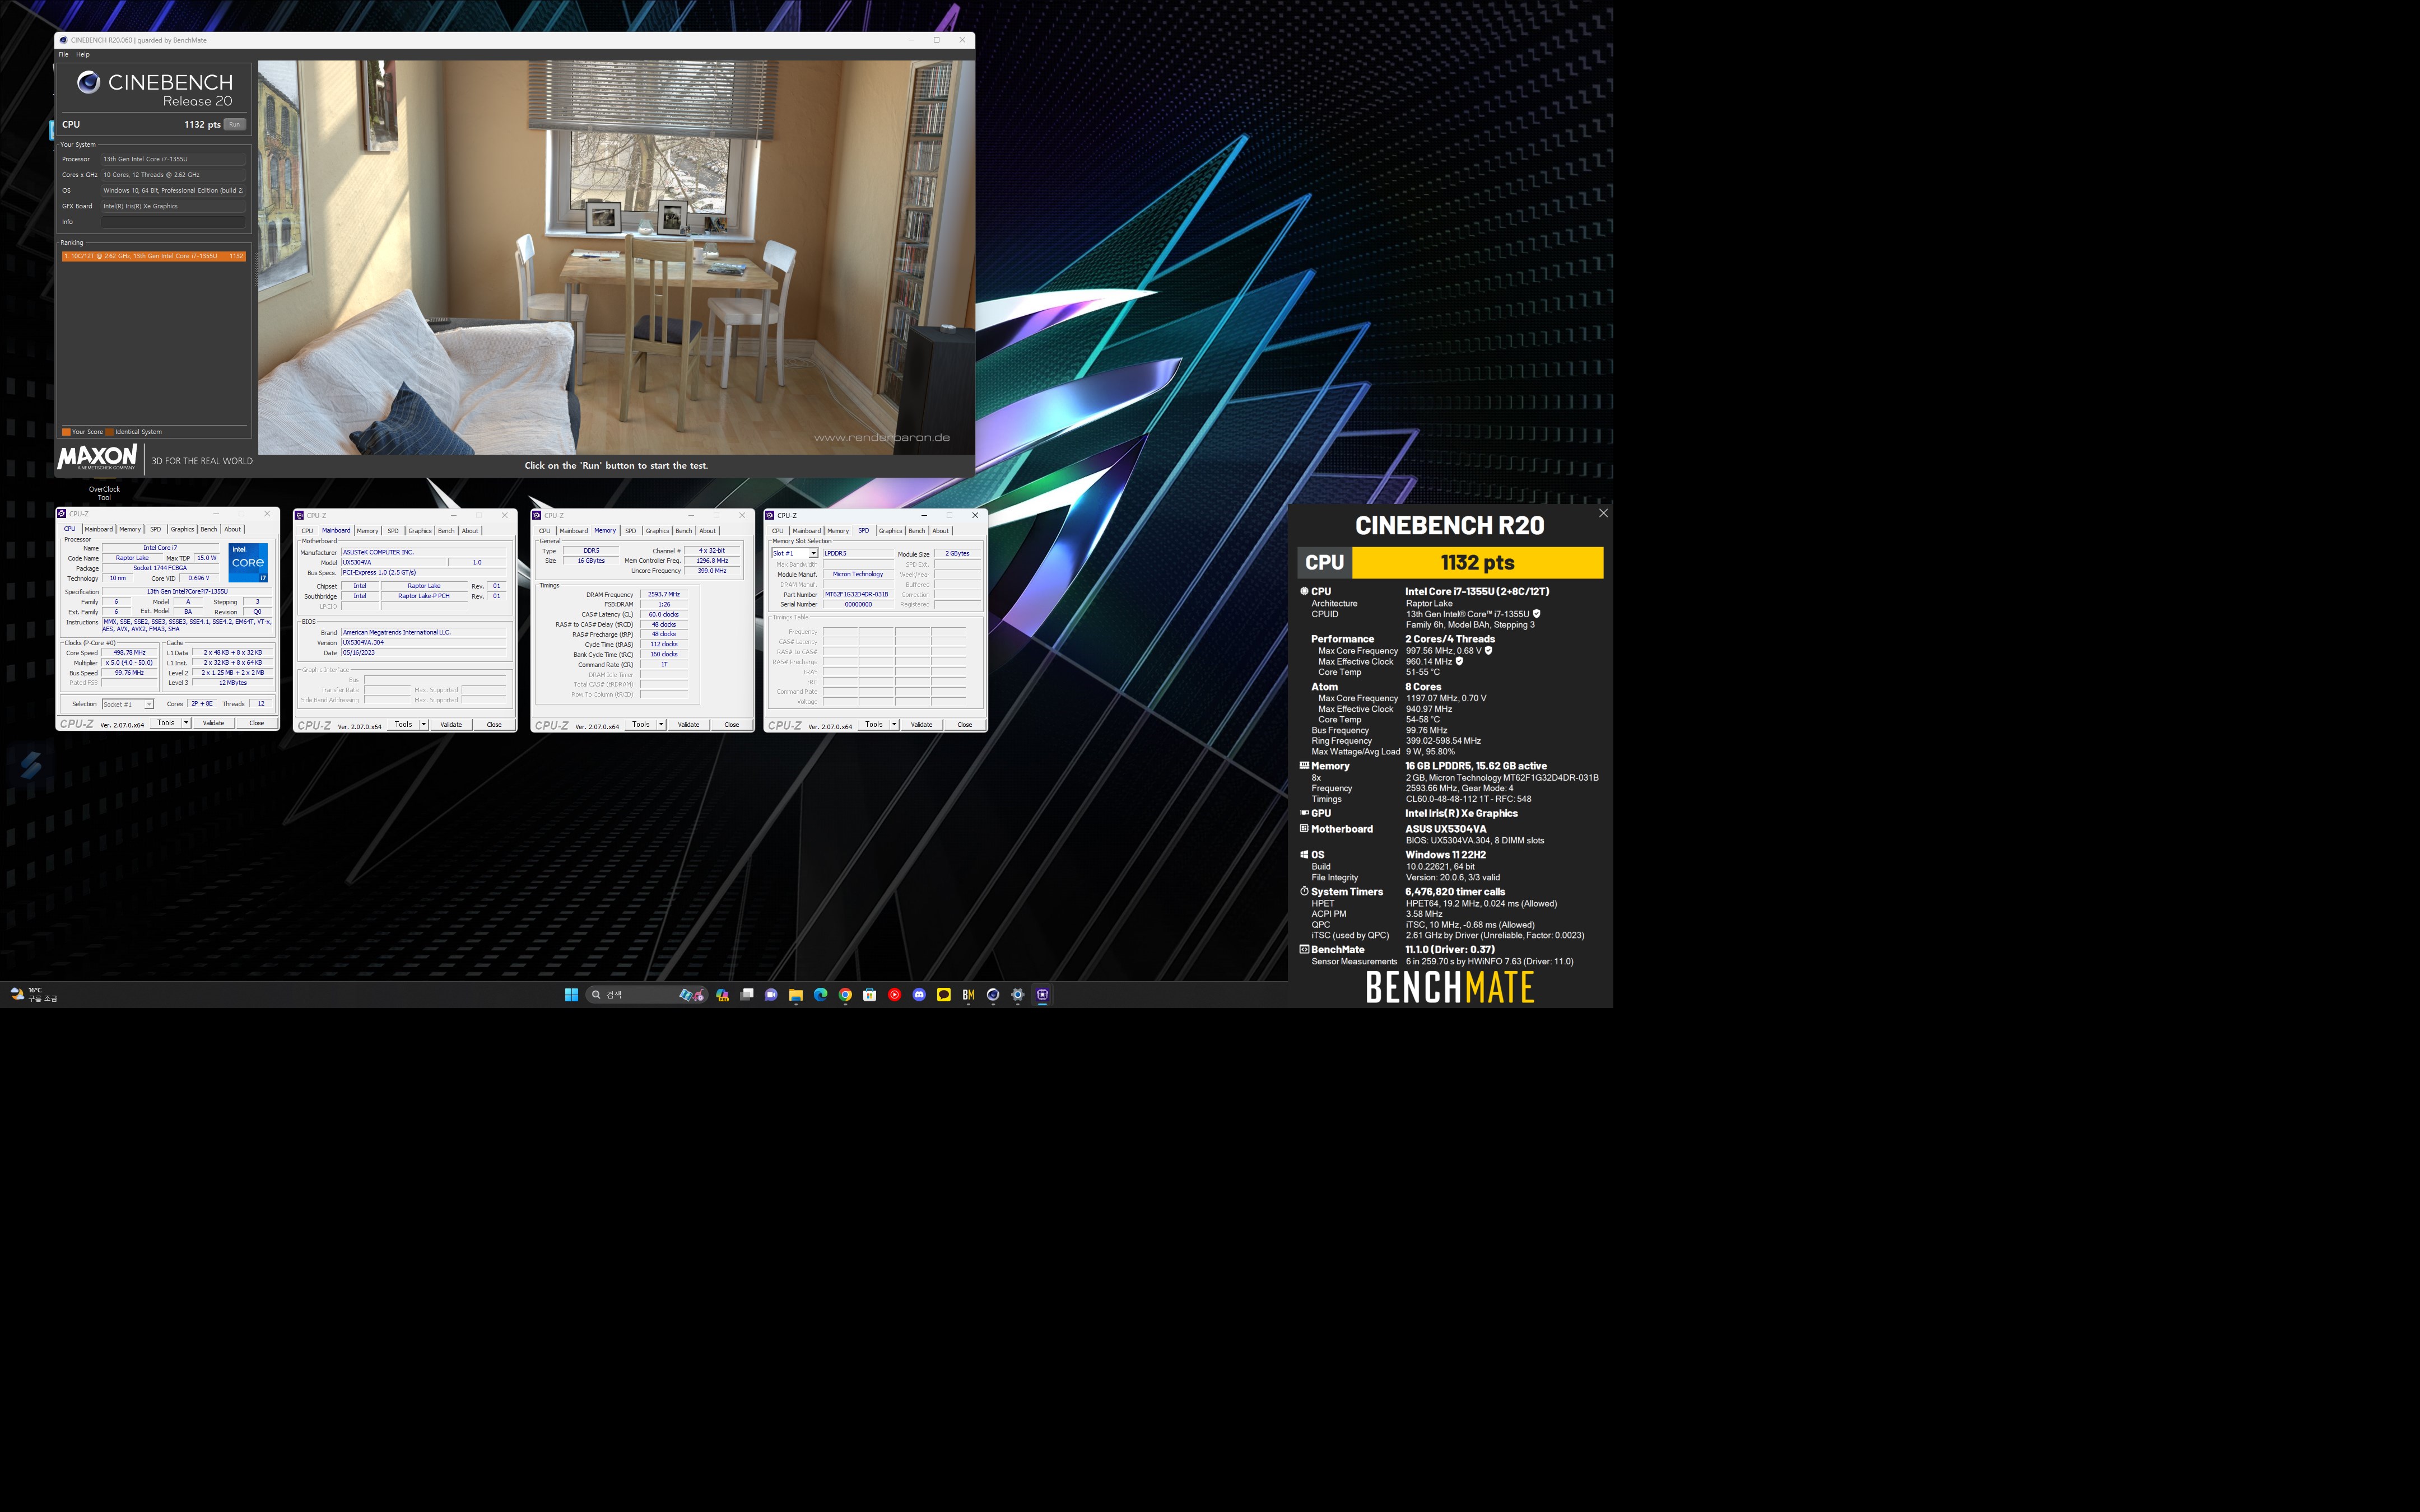Click the DRAM Frequency value 2593.7 MHz
Viewport: 2420px width, 1512px height.
click(663, 594)
